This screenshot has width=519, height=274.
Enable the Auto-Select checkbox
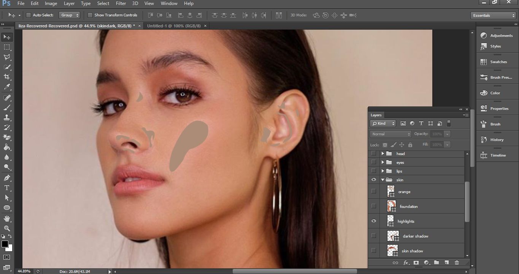[29, 15]
